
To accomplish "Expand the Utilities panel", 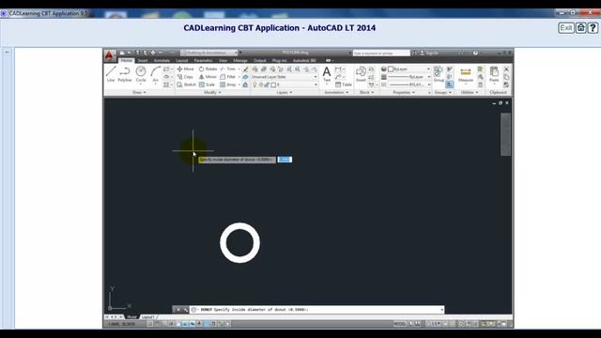I will 470,92.
